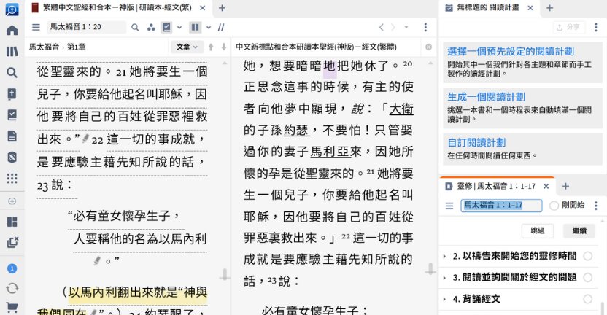Viewport: 607px width, 315px height.
Task: Select the 繁體中文聖經和合本 tab
Action: [x=117, y=8]
